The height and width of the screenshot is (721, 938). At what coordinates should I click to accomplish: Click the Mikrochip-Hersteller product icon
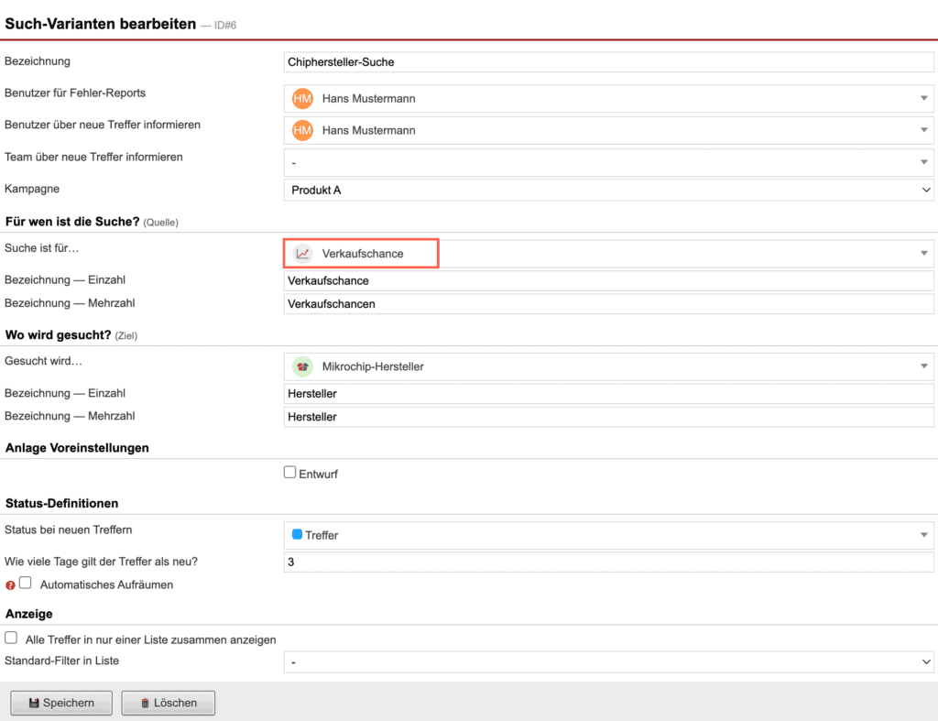click(302, 366)
